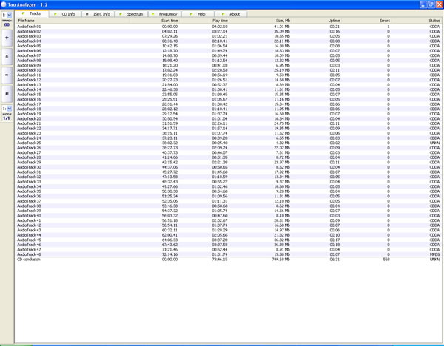The image size is (444, 346).
Task: Open the drive selector dropdown at top left
Action: (7, 14)
